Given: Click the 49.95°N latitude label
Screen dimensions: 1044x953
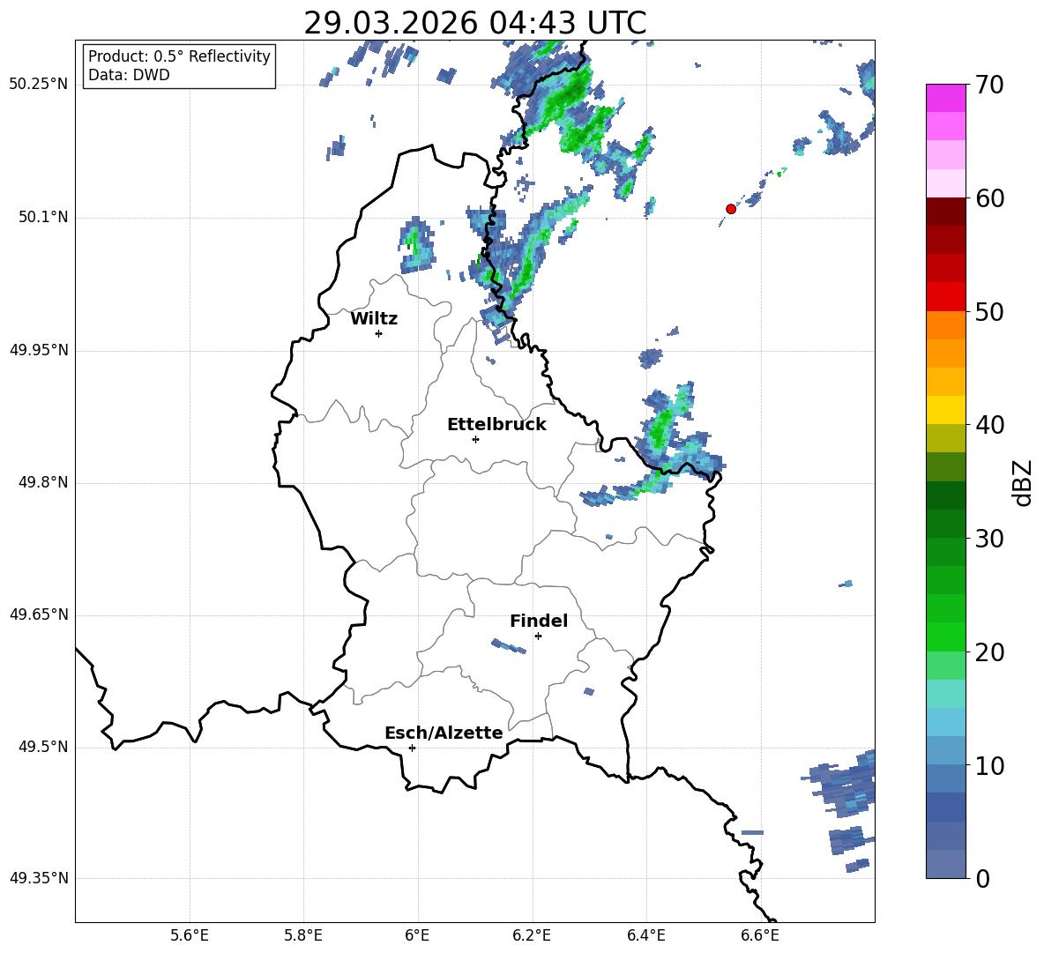Looking at the screenshot, I should coord(39,350).
